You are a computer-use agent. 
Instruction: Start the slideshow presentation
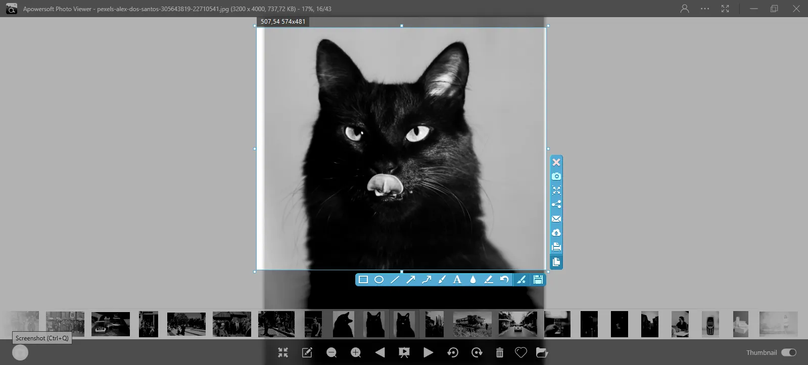pyautogui.click(x=404, y=352)
